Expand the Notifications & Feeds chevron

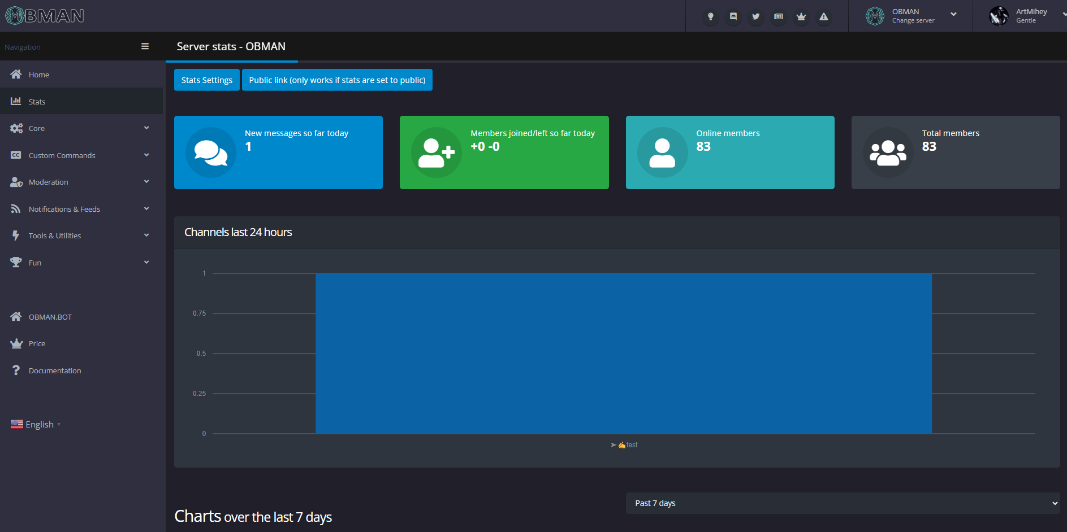146,208
